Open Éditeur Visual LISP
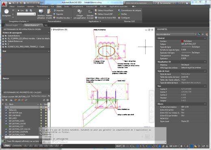 [103, 14]
